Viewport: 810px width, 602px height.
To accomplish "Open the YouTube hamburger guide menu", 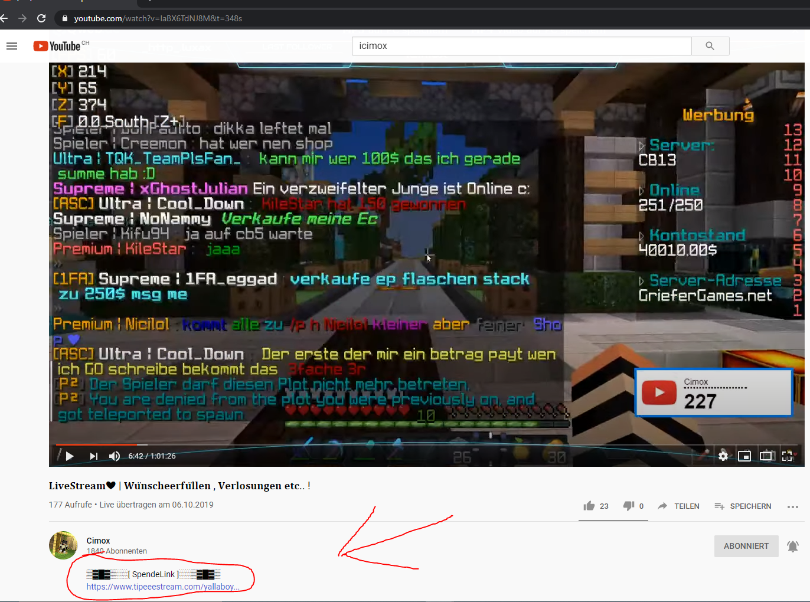I will click(12, 46).
